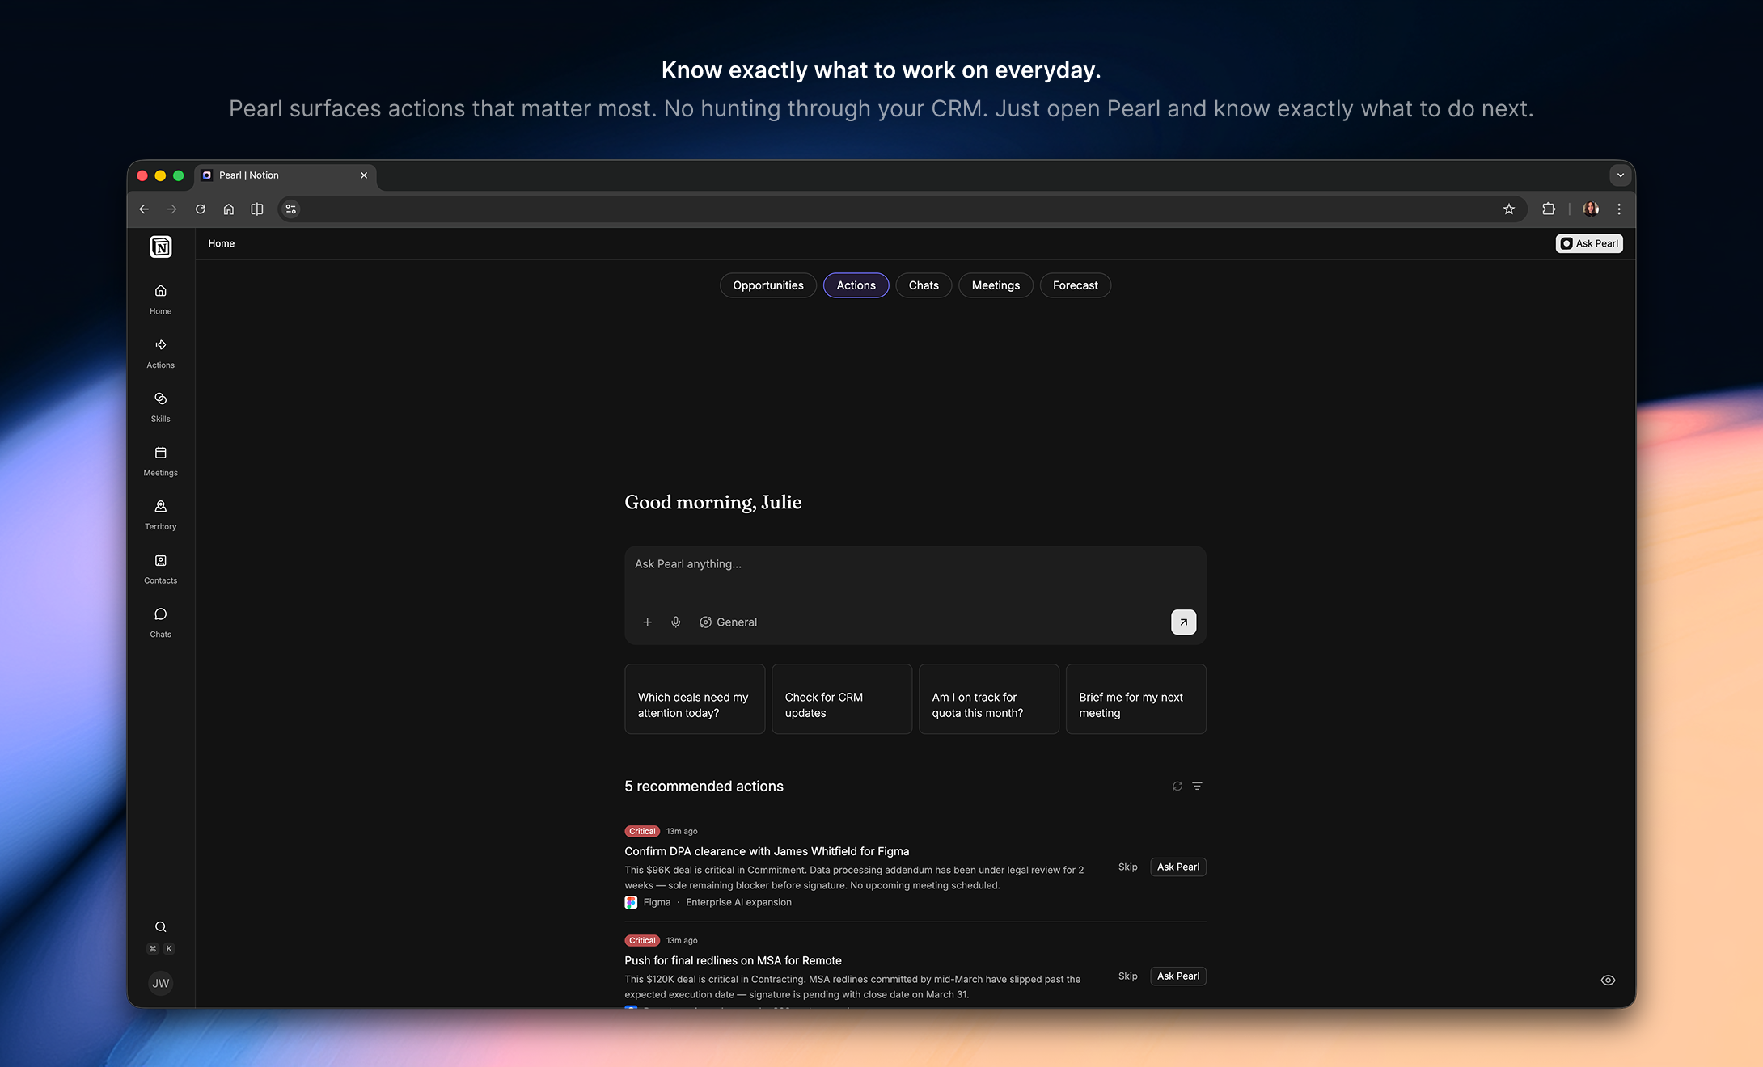
Task: Send the prompt with the arrow button
Action: click(x=1183, y=622)
